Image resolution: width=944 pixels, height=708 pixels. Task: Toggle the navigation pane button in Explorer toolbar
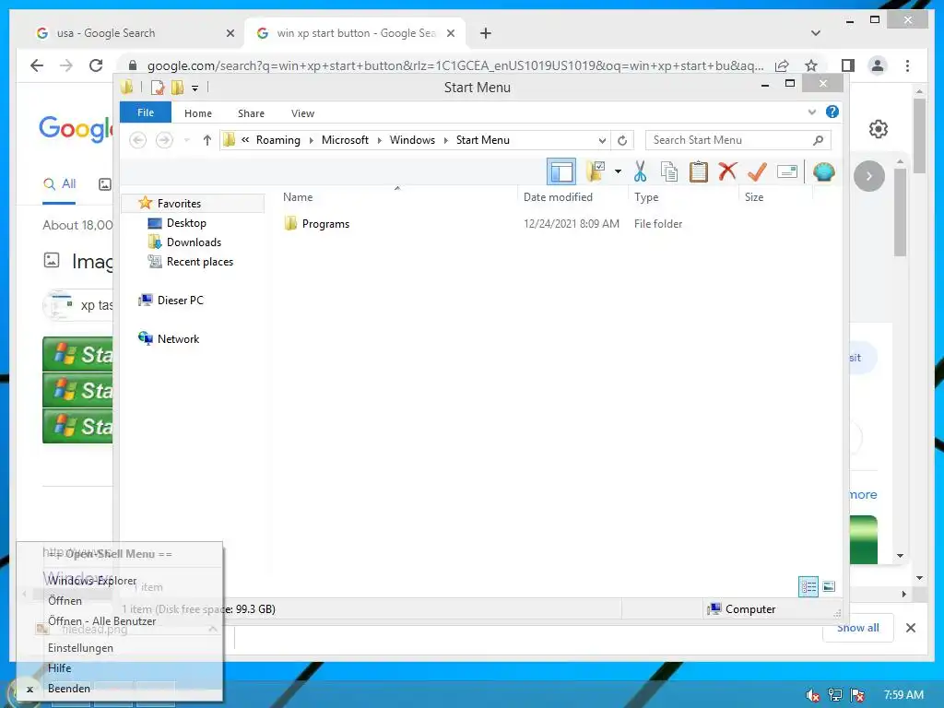click(x=561, y=172)
